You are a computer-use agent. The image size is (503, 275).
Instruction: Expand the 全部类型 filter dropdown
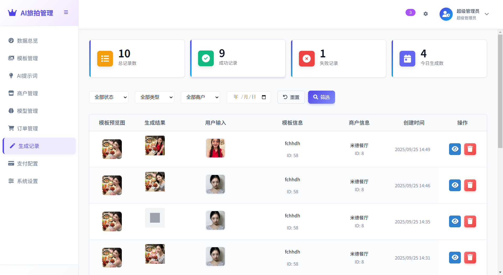point(154,97)
